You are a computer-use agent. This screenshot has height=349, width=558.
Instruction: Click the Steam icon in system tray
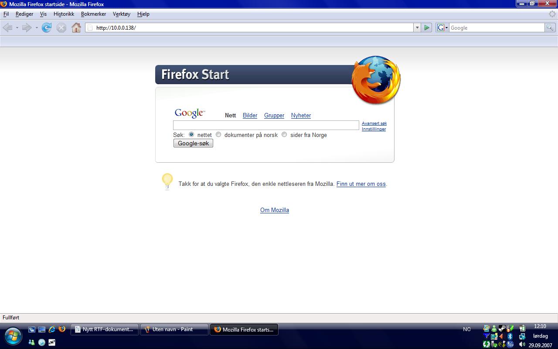[502, 328]
